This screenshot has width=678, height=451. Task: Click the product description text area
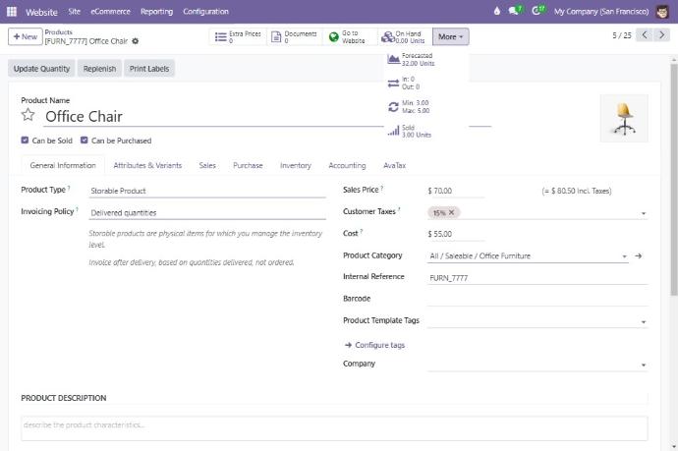click(x=334, y=428)
